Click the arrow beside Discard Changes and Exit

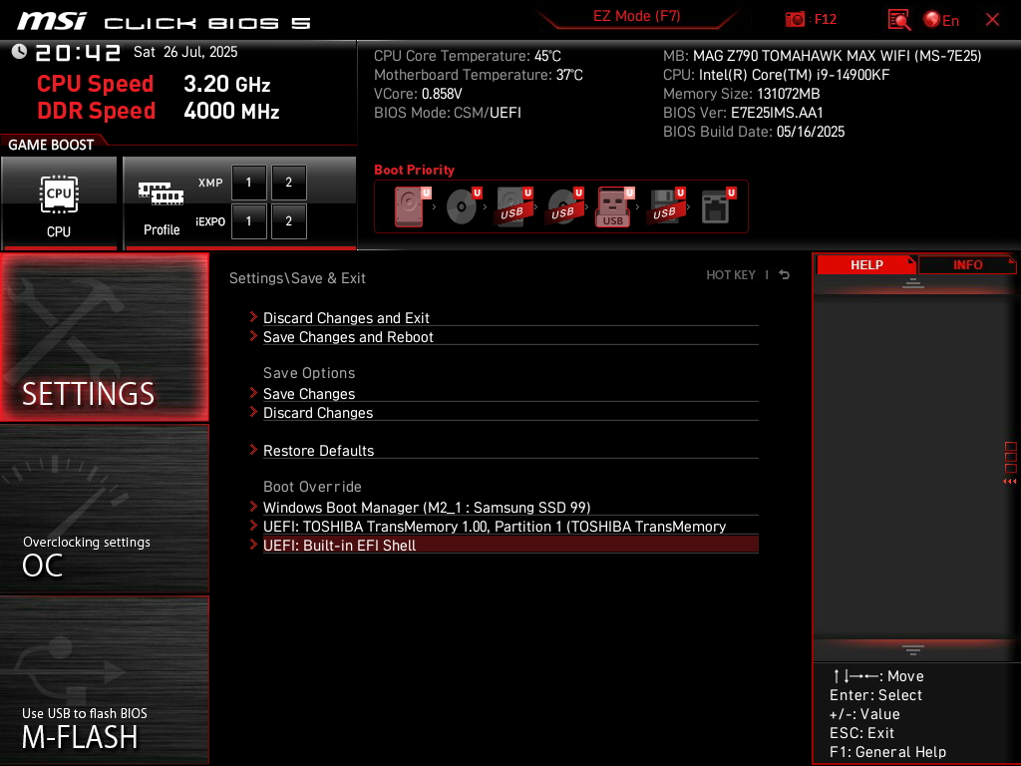pos(253,317)
